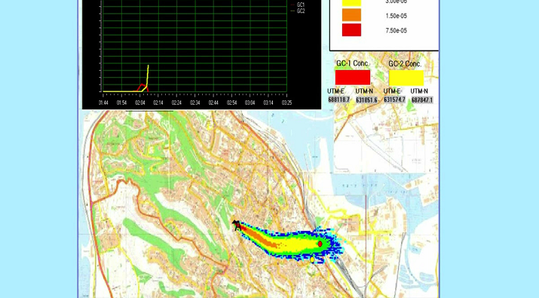Pick the orange 1.50e-05 legend swatch

click(351, 15)
